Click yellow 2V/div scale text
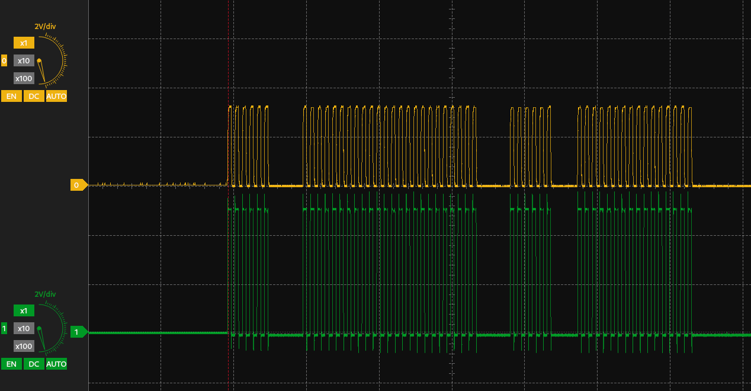Viewport: 751px width, 391px height. (45, 27)
